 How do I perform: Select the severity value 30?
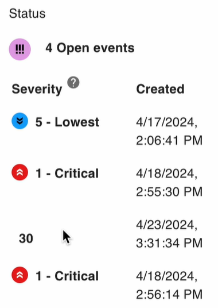pyautogui.click(x=26, y=238)
